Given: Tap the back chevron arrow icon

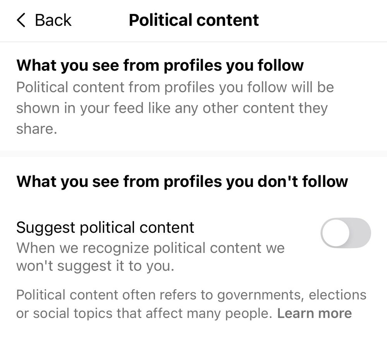Looking at the screenshot, I should [x=21, y=20].
